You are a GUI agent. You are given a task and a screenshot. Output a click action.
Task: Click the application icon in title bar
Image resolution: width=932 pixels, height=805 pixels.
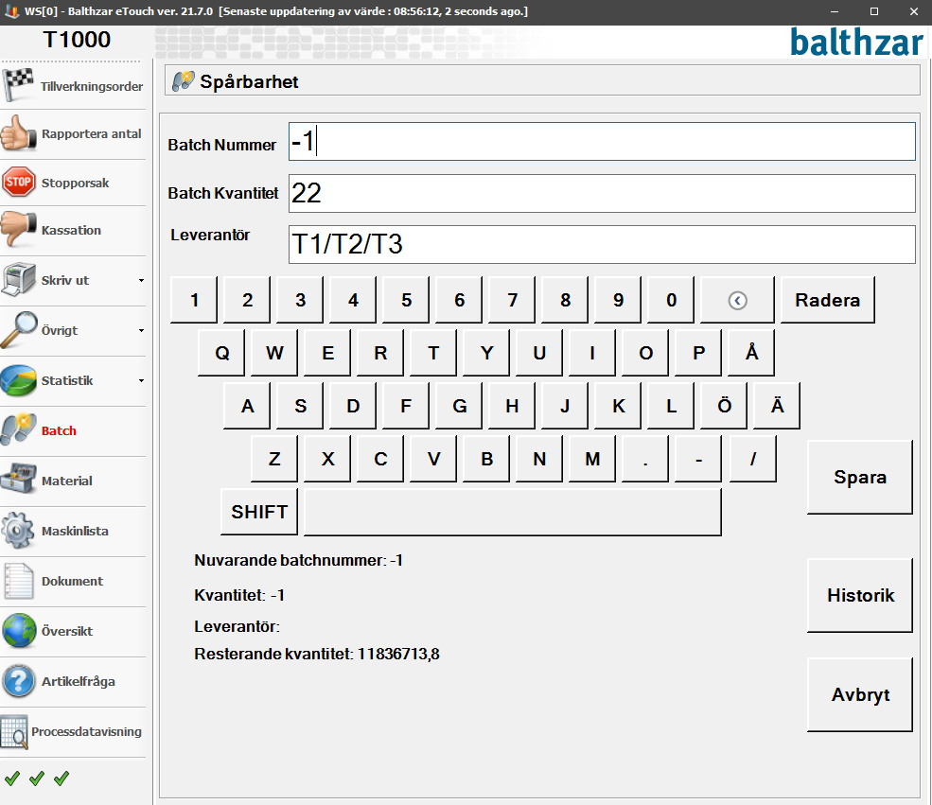[x=11, y=11]
